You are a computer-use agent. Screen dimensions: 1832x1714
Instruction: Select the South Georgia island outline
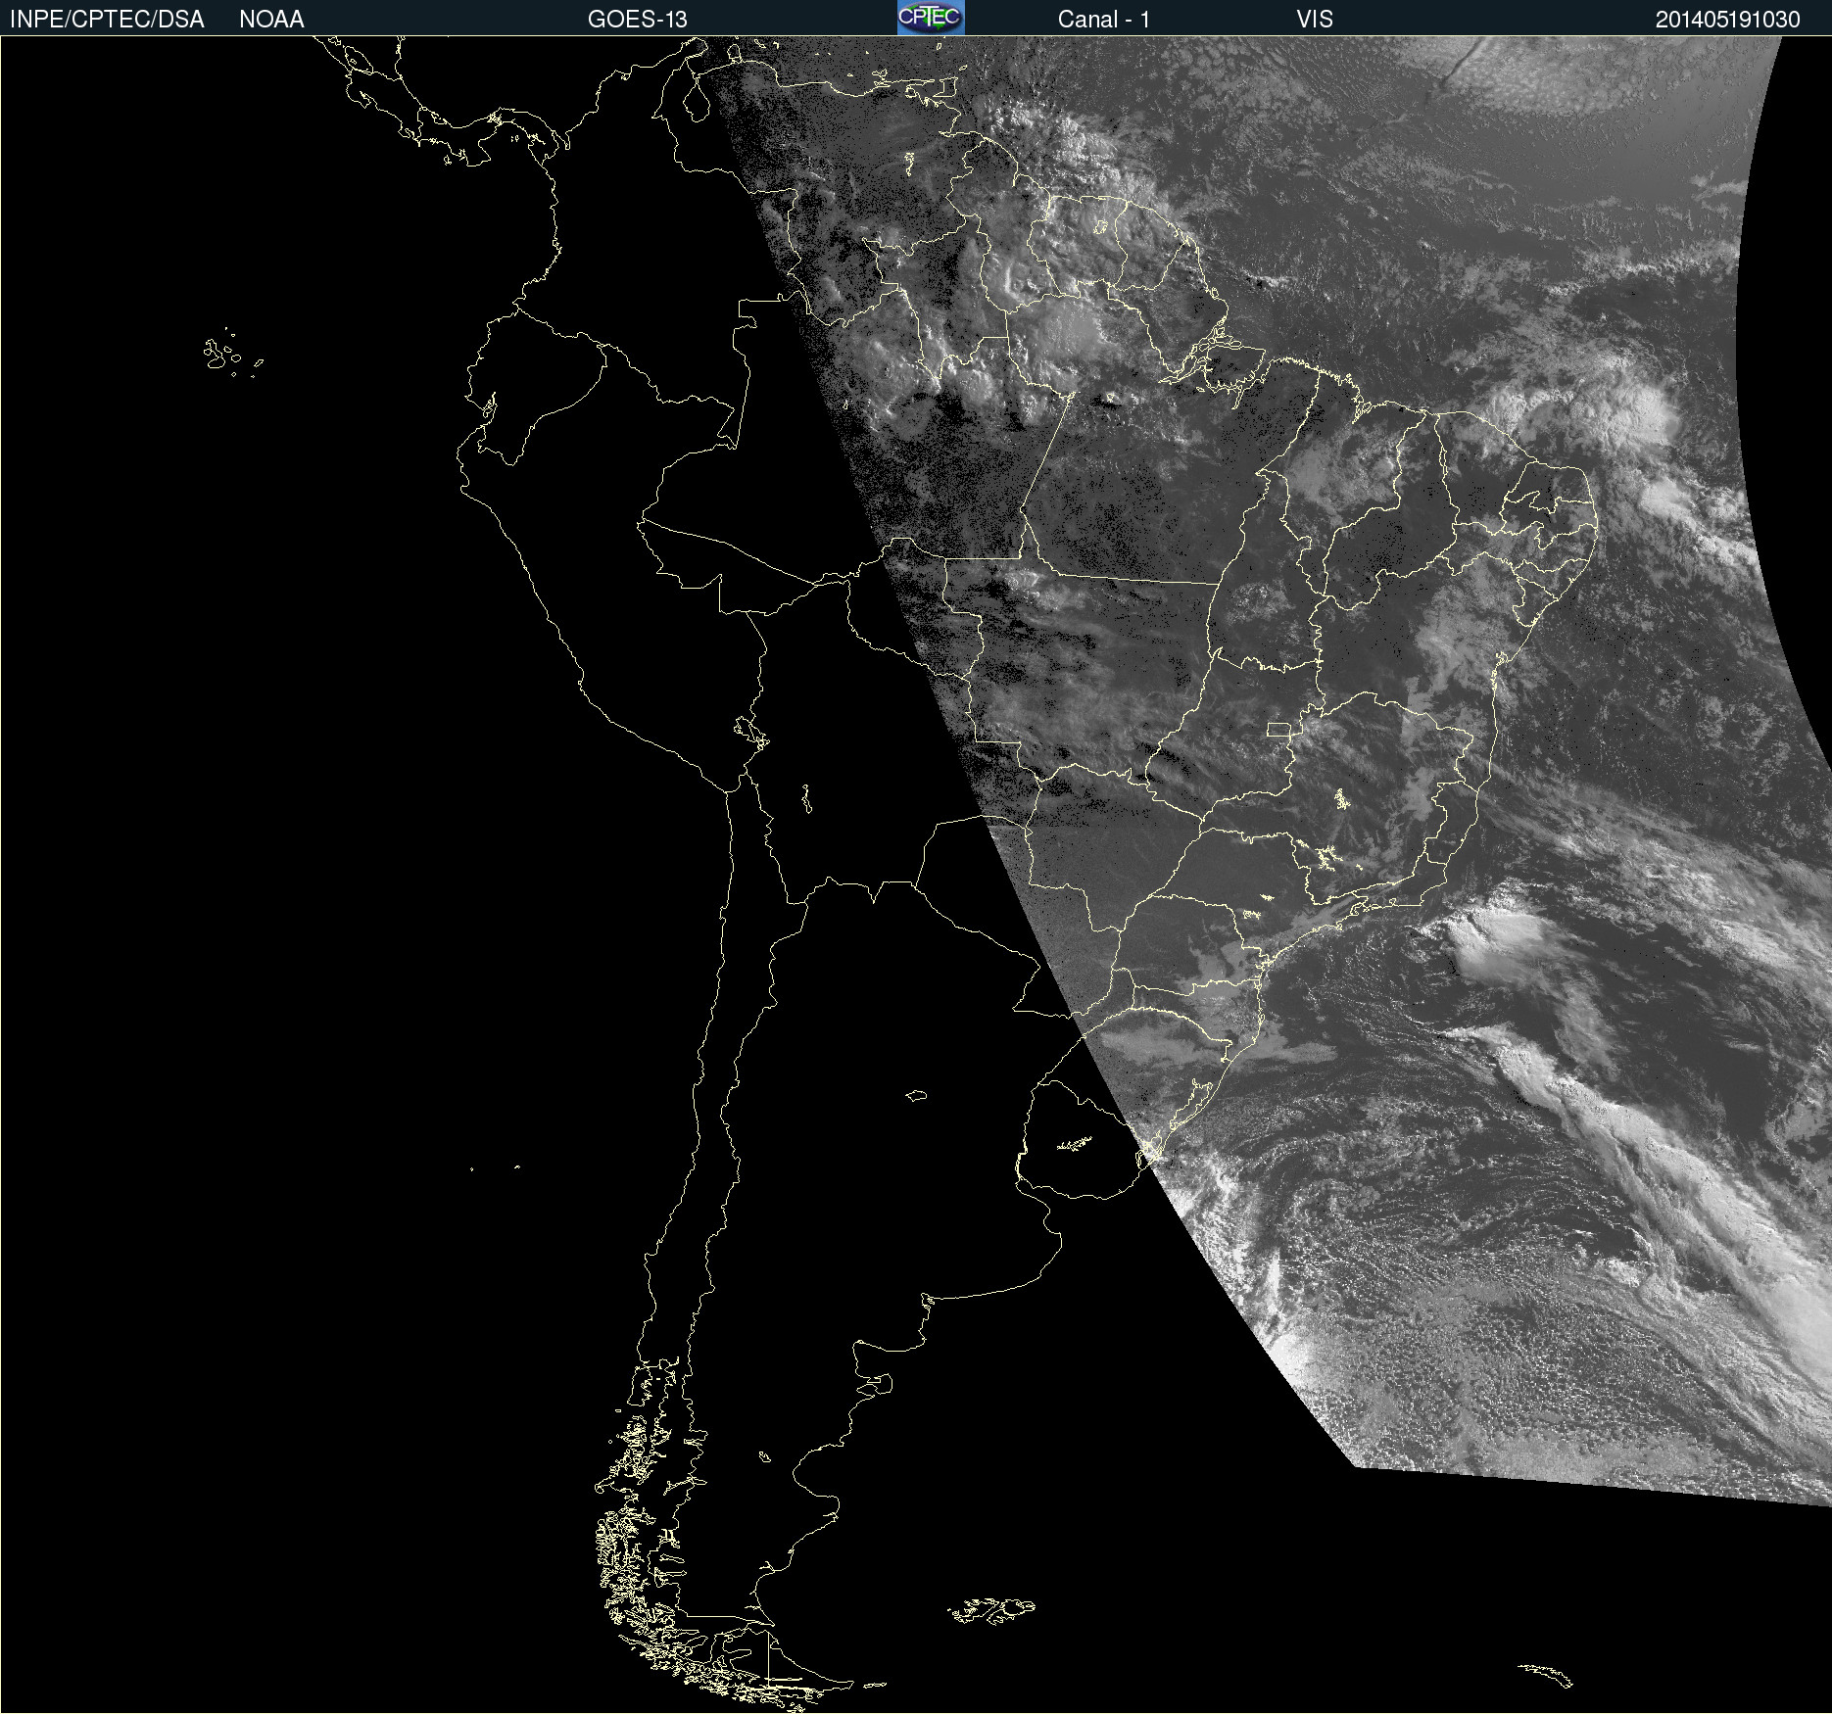[1545, 1675]
